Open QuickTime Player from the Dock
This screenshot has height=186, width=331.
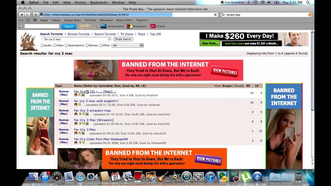(257, 177)
